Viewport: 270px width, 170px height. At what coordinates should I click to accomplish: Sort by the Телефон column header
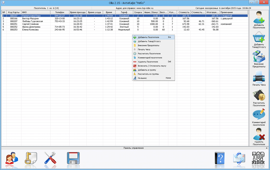coord(60,12)
